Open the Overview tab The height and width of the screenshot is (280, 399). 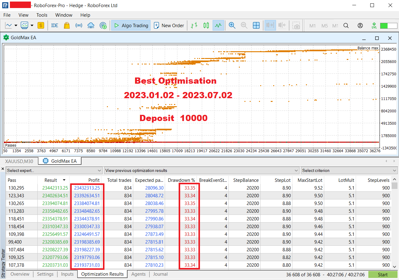[x=20, y=274]
